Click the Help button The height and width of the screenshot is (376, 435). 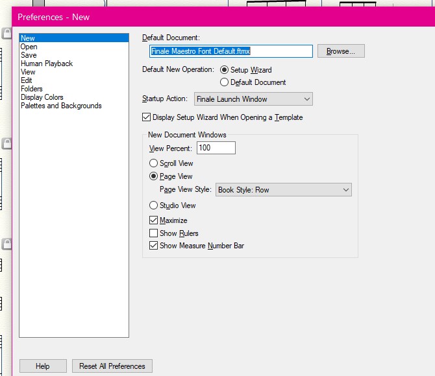[43, 366]
